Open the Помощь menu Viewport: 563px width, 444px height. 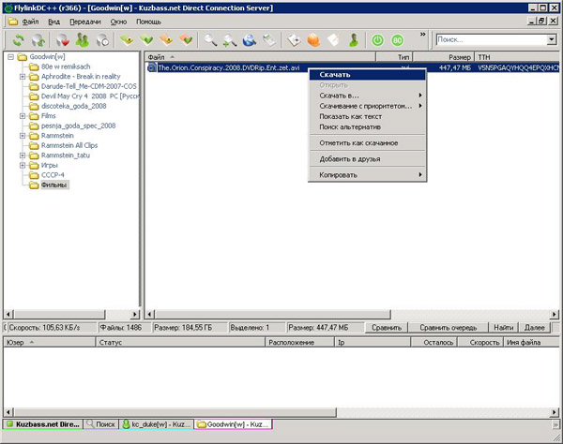(x=148, y=22)
